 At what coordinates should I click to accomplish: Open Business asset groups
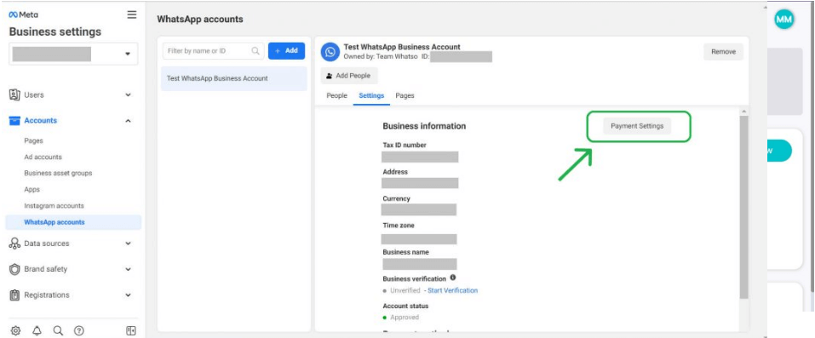[58, 173]
